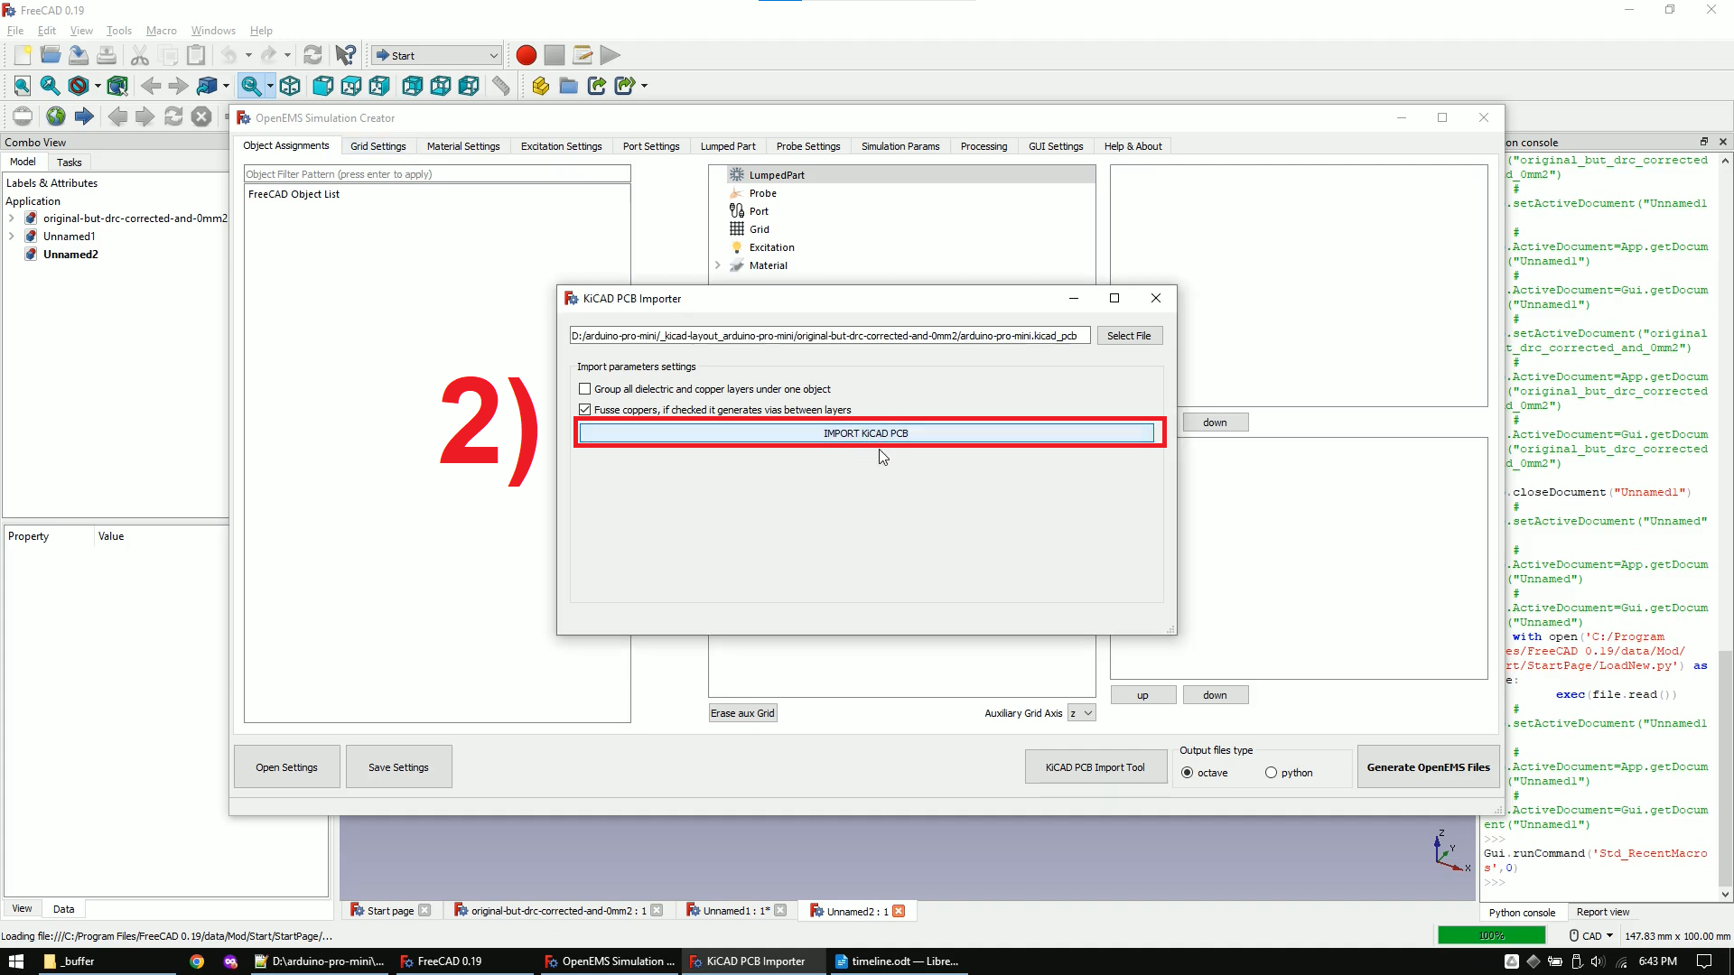
Task: Click Generate OpenEMS Files button
Action: pos(1428,767)
